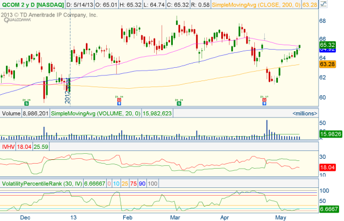This screenshot has height=221, width=344.
Task: Click the orange 25 threshold value swatch
Action: coord(124,183)
